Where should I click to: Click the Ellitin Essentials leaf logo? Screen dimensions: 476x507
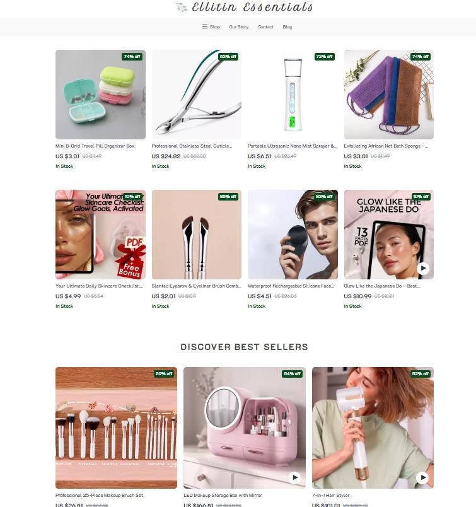click(x=181, y=7)
